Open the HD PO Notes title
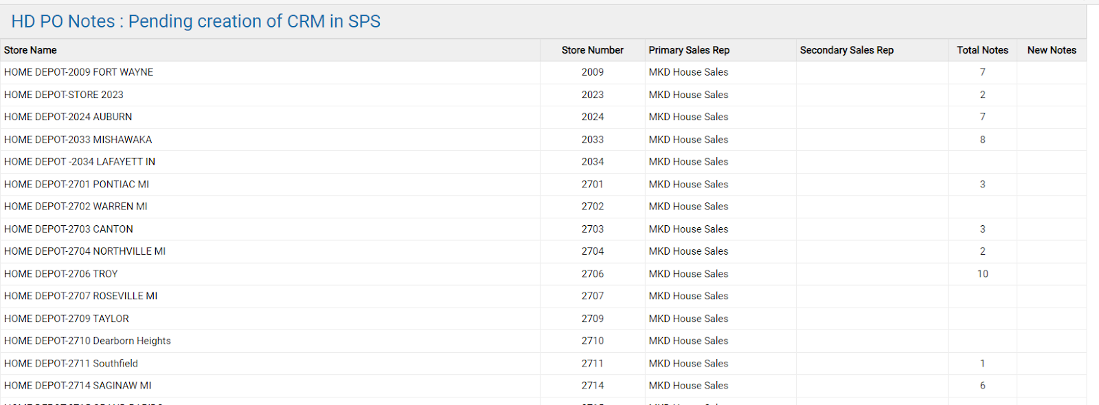 coord(196,21)
